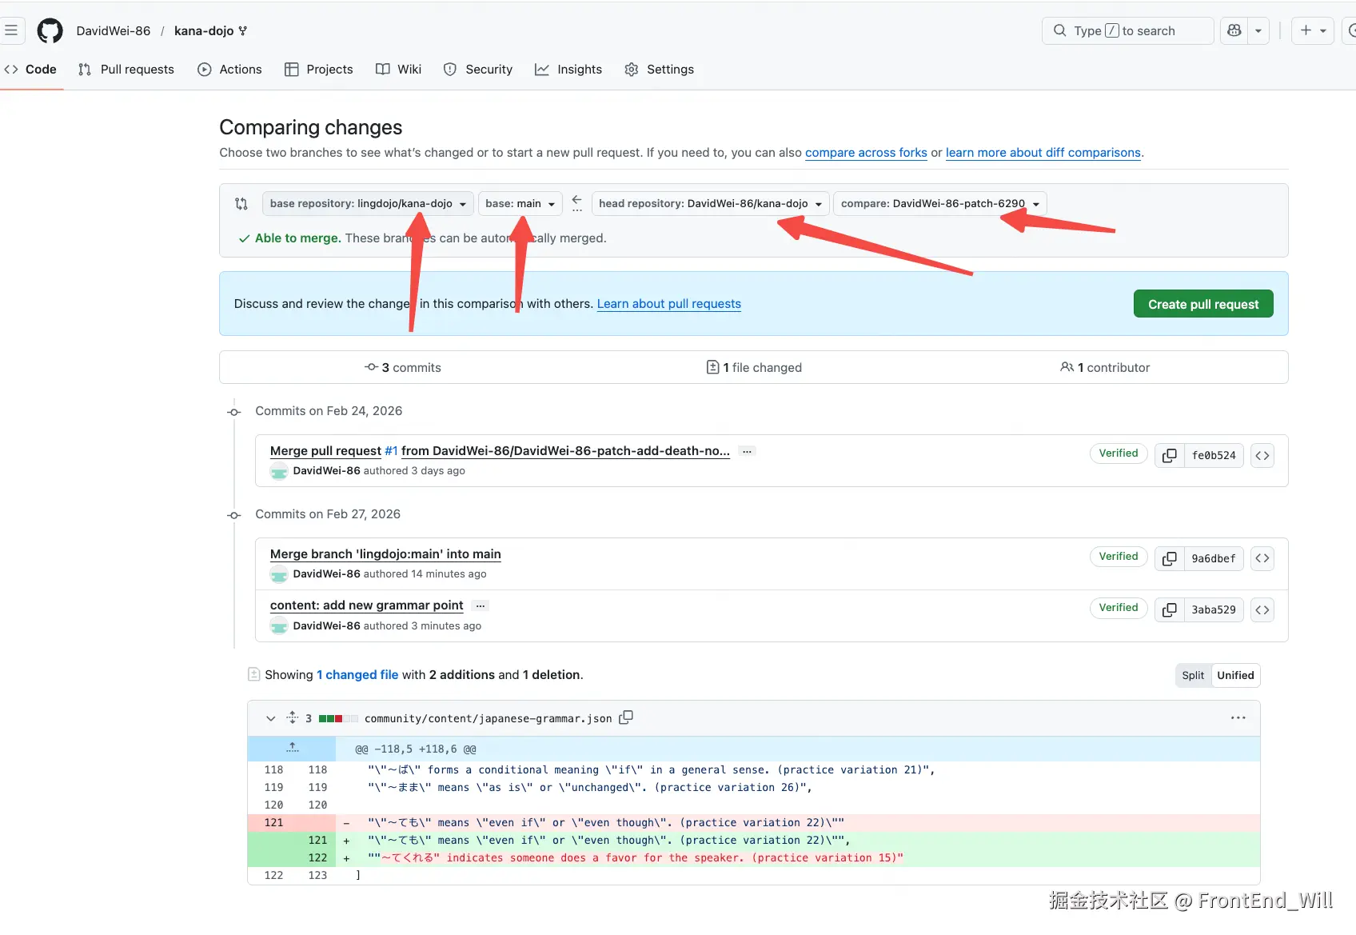This screenshot has width=1356, height=935.
Task: Open kana-dojo repository link
Action: [x=204, y=30]
